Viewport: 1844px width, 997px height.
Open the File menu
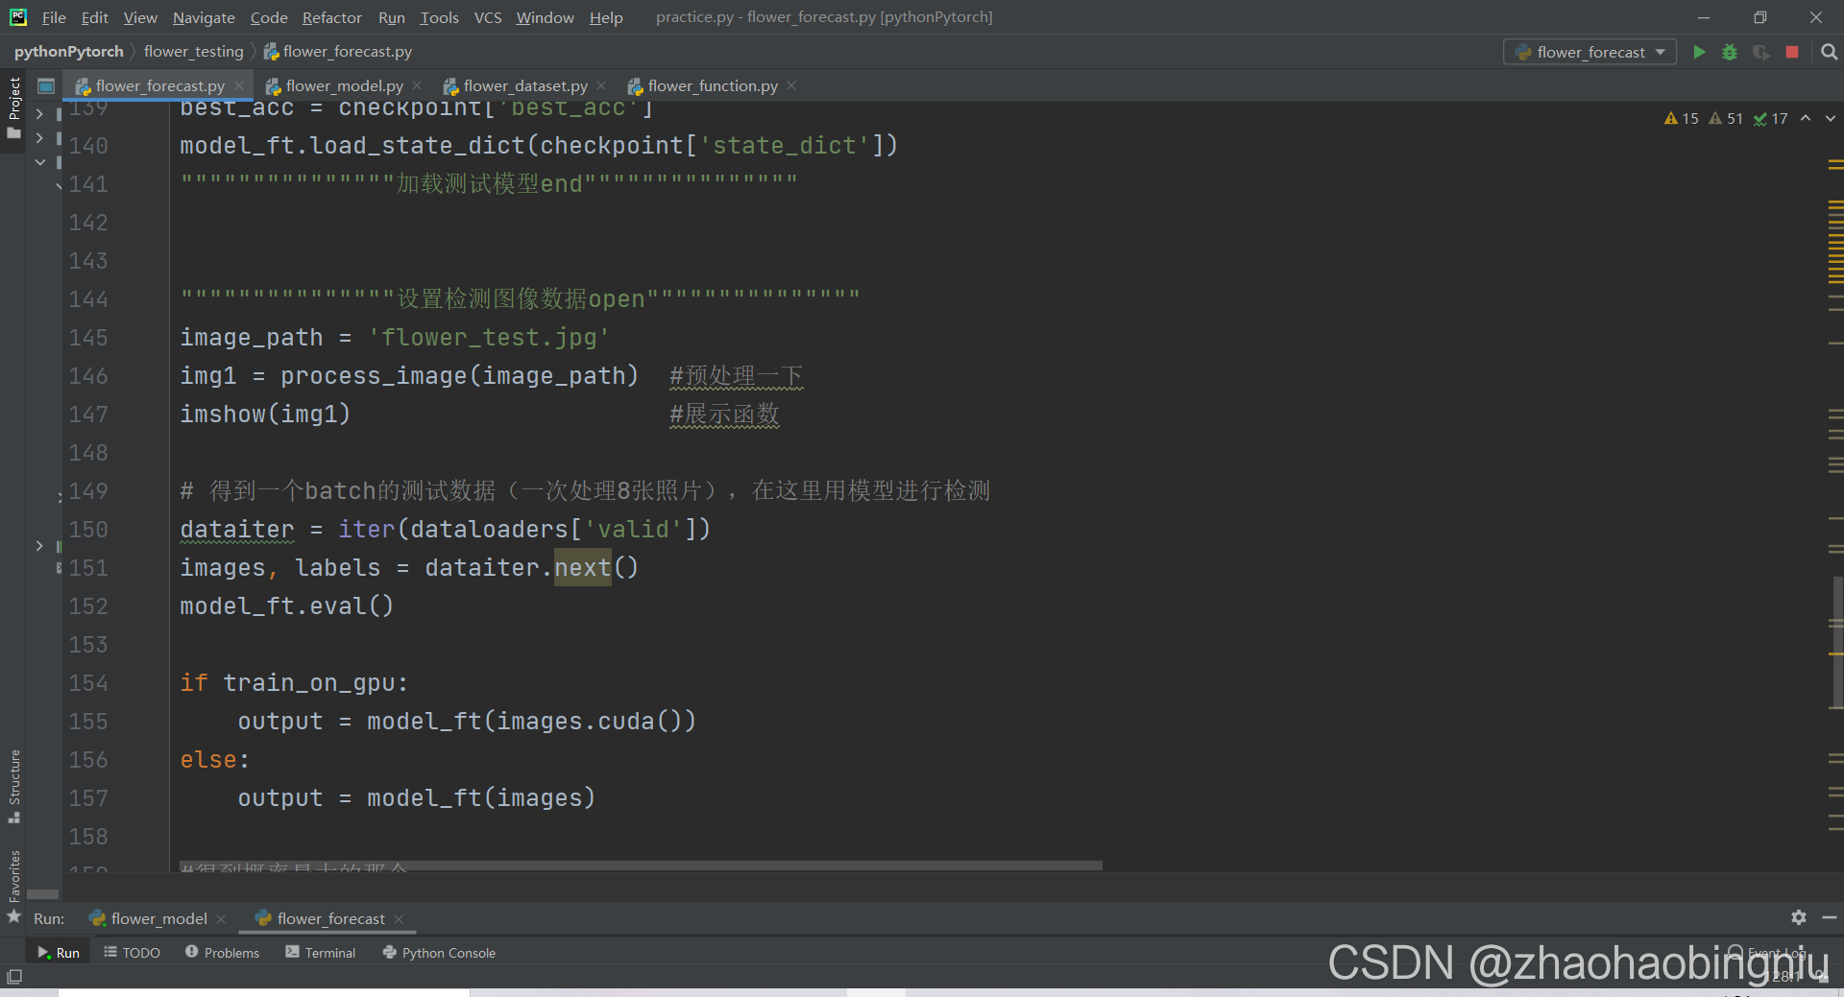(x=54, y=17)
